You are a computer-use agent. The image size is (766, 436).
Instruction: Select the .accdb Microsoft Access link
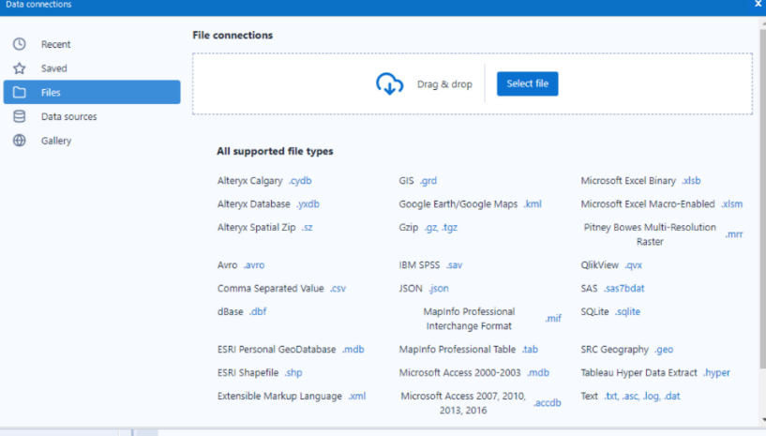coord(547,403)
